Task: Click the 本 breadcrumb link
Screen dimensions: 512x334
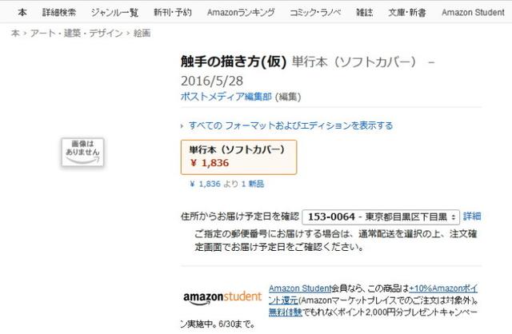Action: [14, 33]
